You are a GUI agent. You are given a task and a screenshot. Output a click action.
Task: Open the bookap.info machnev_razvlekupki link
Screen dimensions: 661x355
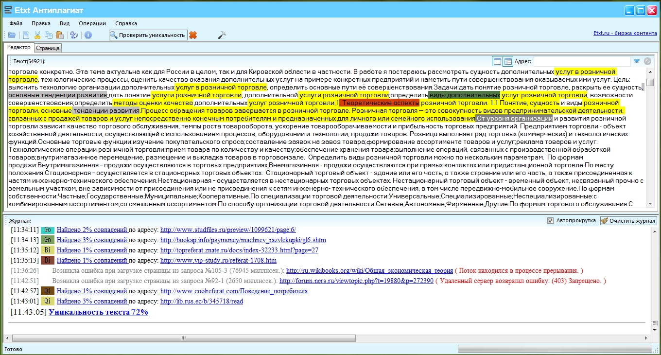243,240
